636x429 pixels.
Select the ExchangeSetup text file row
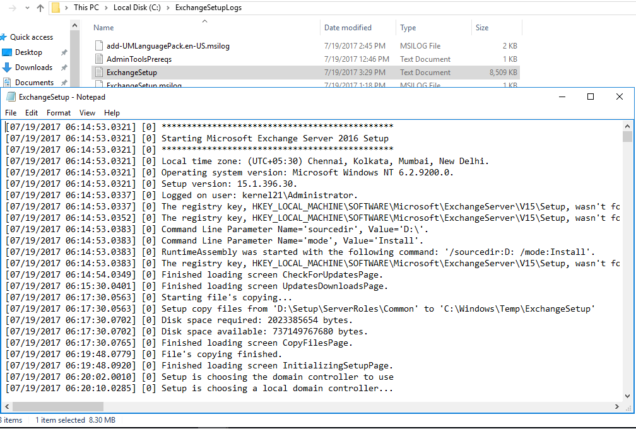point(306,73)
